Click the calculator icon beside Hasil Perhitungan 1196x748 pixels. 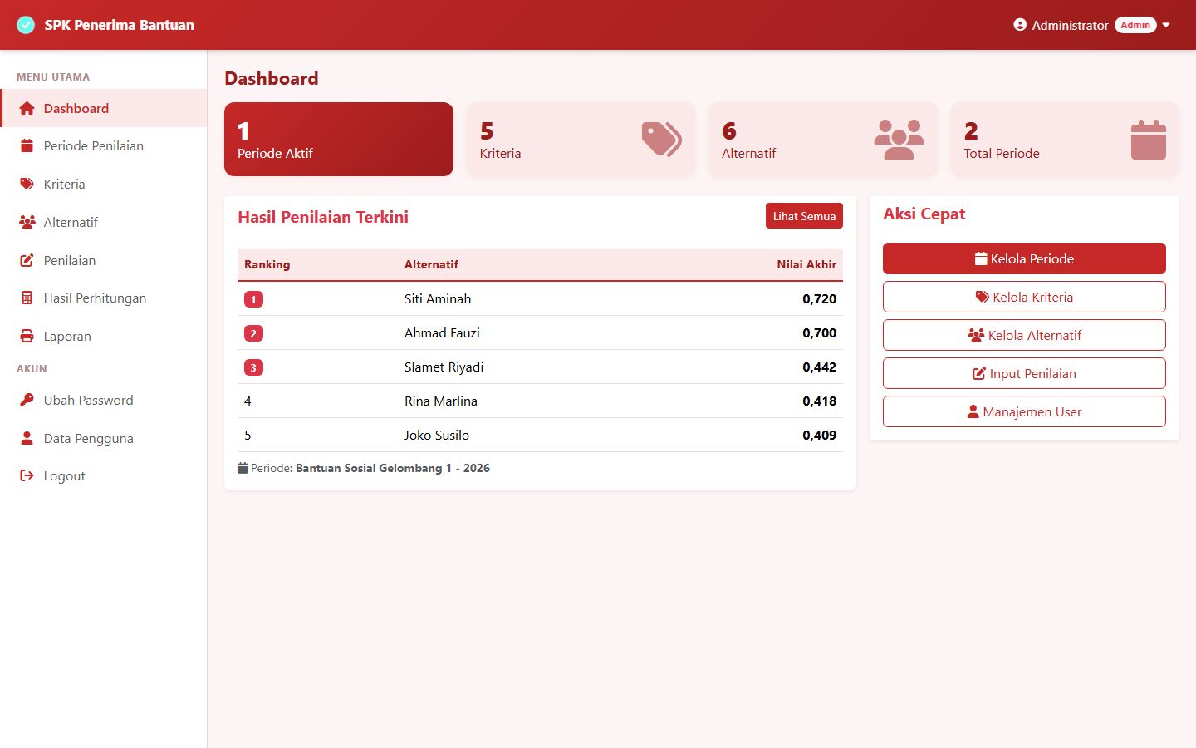(x=27, y=298)
